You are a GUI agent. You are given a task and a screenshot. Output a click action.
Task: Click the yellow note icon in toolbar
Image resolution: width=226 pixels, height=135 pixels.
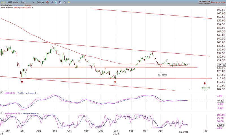tap(69, 2)
